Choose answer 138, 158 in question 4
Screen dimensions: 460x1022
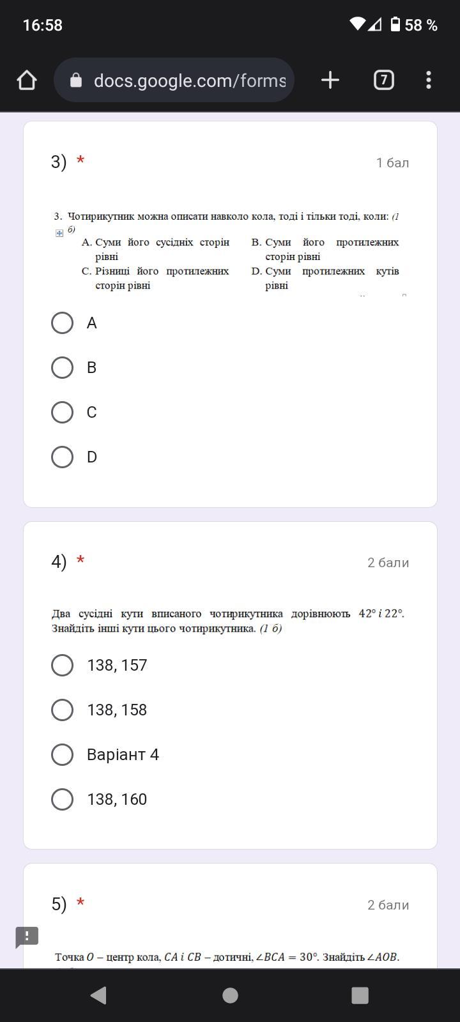(62, 710)
